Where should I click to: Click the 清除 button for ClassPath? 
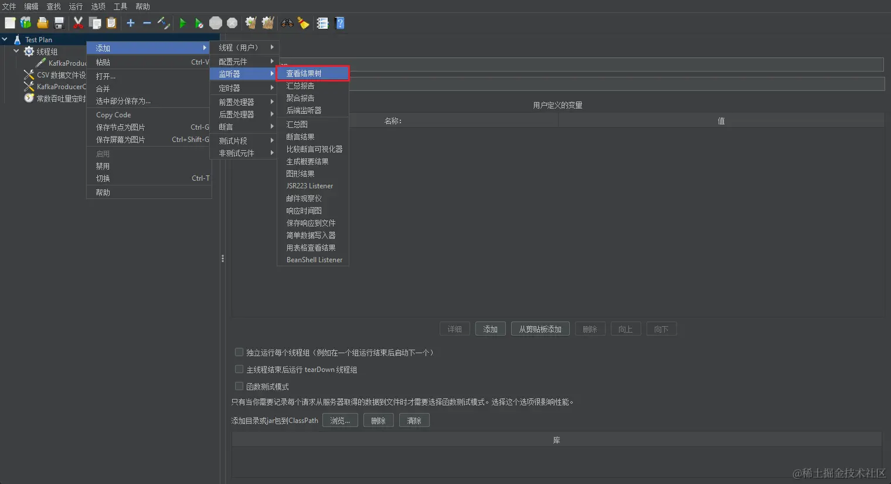point(414,421)
